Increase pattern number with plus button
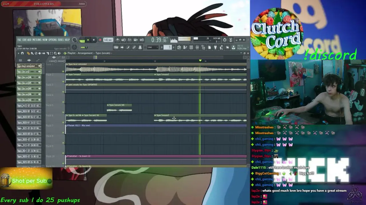Screen dimensions: 366x205 tap(174, 47)
